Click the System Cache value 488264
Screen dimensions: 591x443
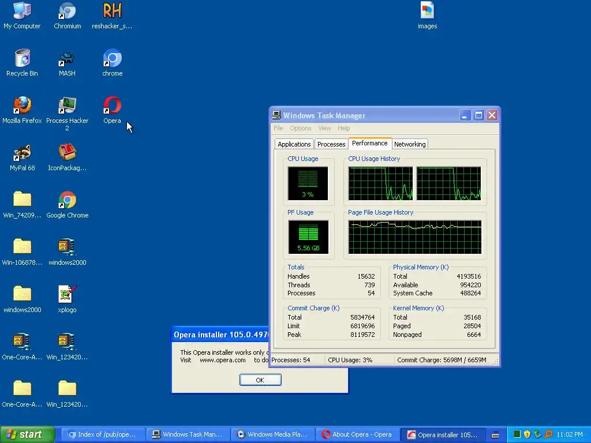(x=470, y=293)
